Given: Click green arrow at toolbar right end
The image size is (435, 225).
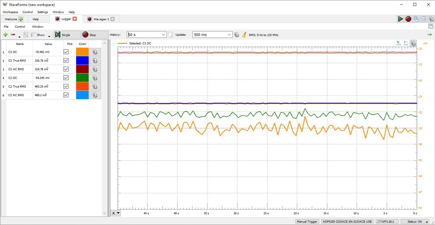Looking at the screenshot, I should (x=429, y=35).
